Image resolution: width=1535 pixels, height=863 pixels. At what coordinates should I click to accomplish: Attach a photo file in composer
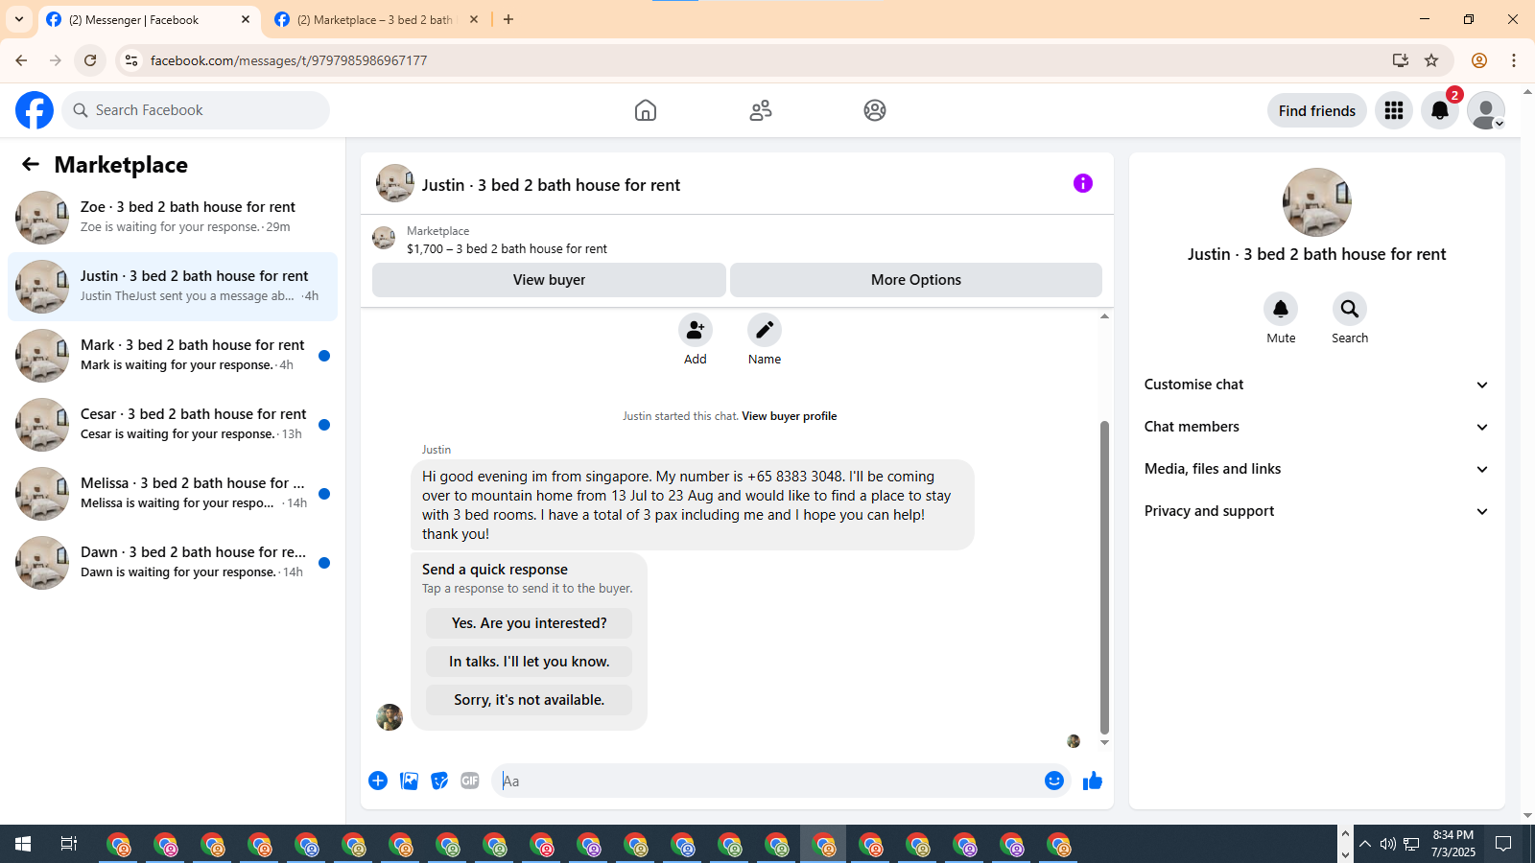[x=410, y=781]
